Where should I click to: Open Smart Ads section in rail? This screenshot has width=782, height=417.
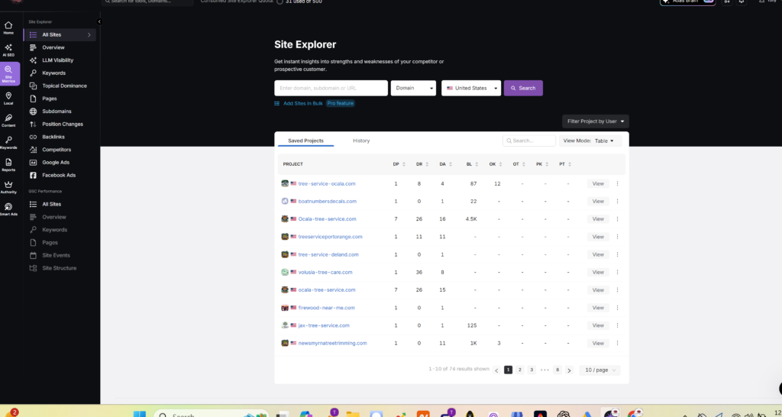click(x=8, y=209)
